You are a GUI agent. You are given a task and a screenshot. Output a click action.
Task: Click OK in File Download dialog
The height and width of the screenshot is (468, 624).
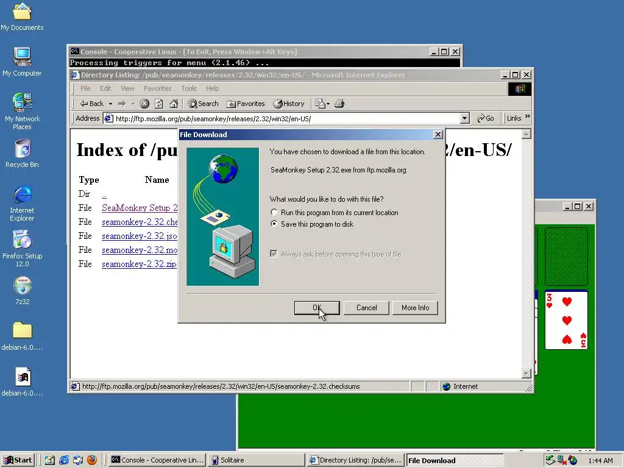click(317, 308)
